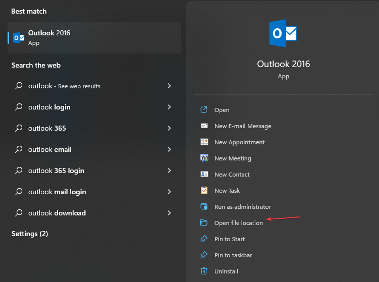Viewport: 379px width, 282px height.
Task: Click the search icon beside outlook See web results
Action: click(x=19, y=86)
